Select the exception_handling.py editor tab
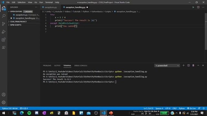 [x=75, y=7]
